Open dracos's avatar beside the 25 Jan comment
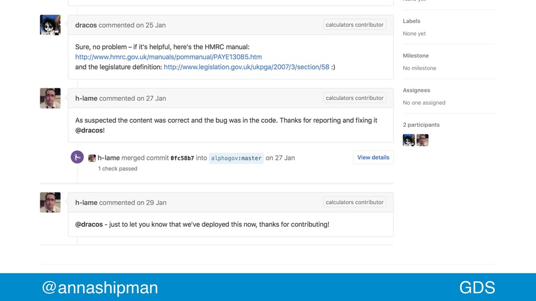The height and width of the screenshot is (301, 536). point(50,25)
